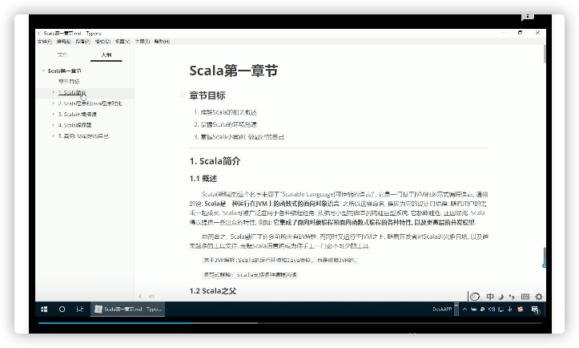579x348 pixels.
Task: Toggle the punctuation mode icon in IME bar
Action: tap(512, 297)
